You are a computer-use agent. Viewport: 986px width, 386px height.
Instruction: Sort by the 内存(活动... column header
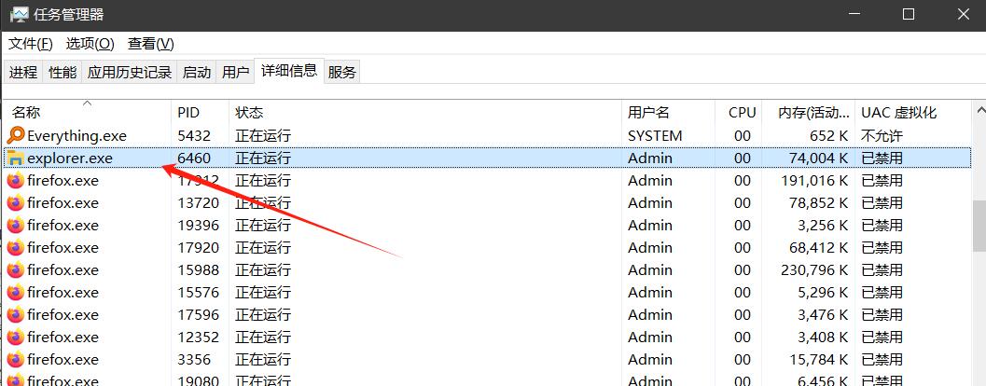click(808, 112)
